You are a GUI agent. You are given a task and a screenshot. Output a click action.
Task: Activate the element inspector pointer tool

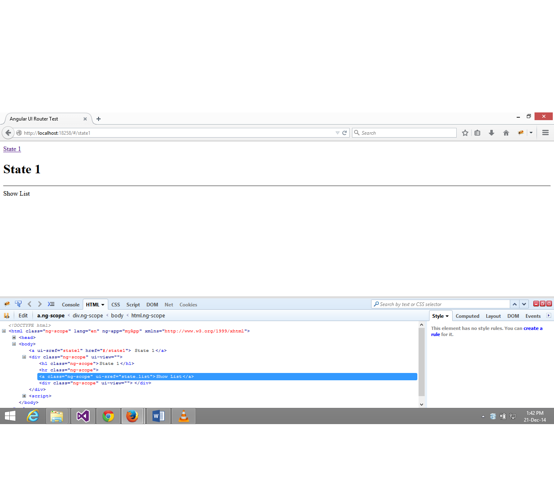tap(18, 304)
